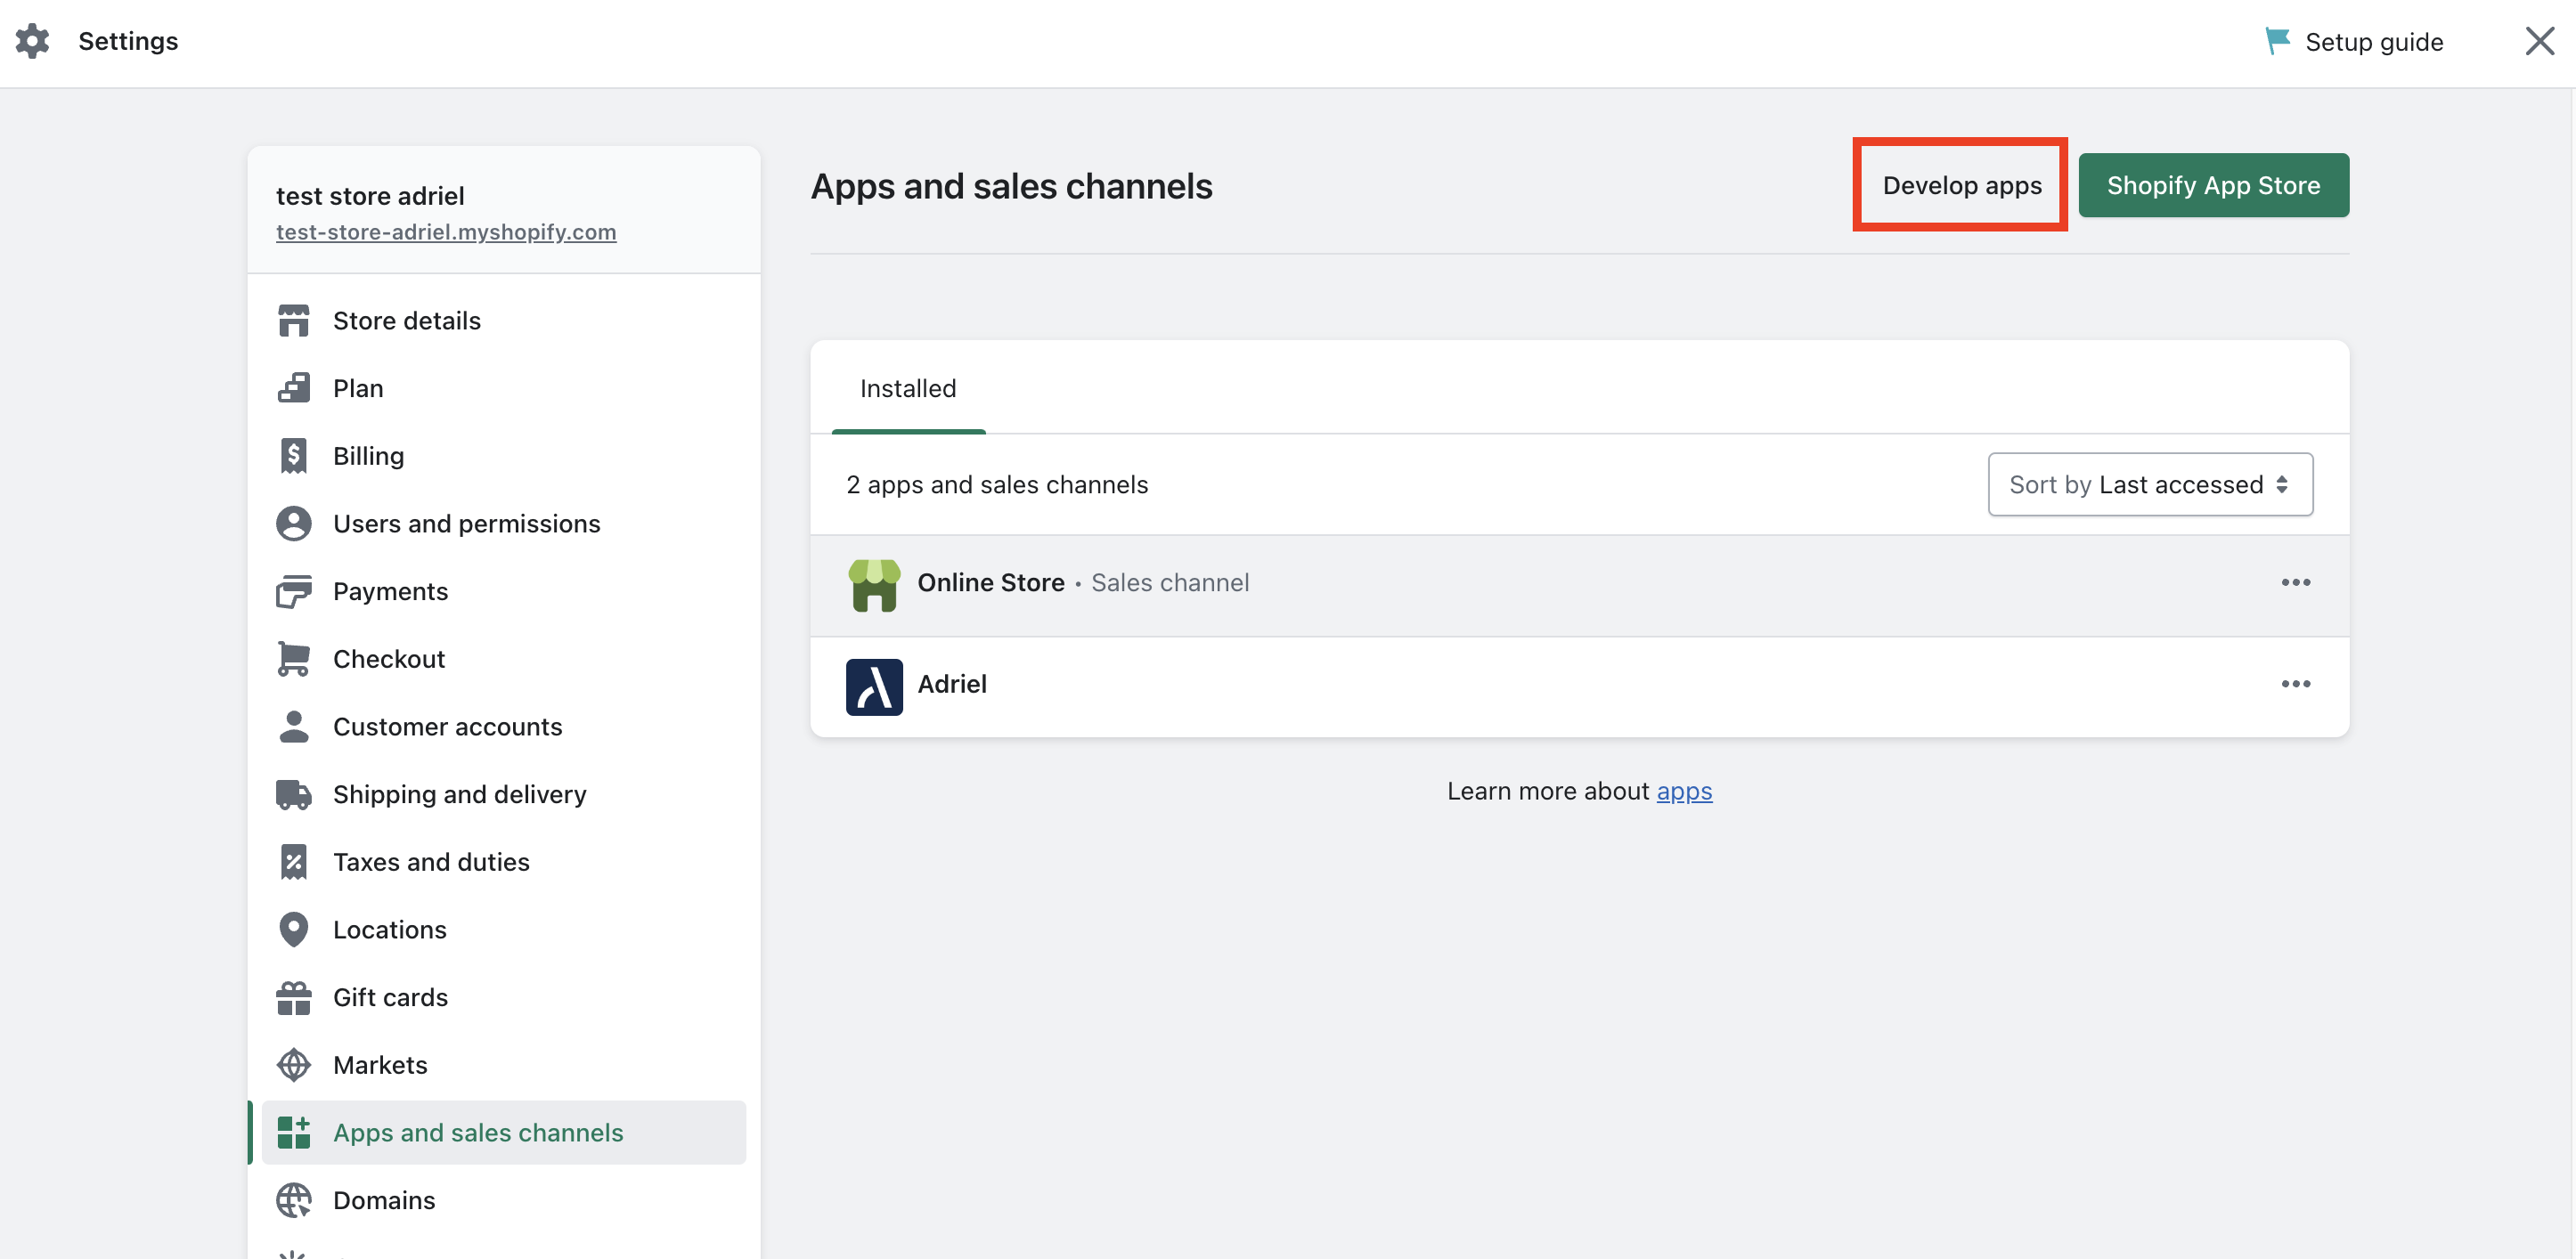
Task: Open Checkout settings
Action: (x=504, y=659)
